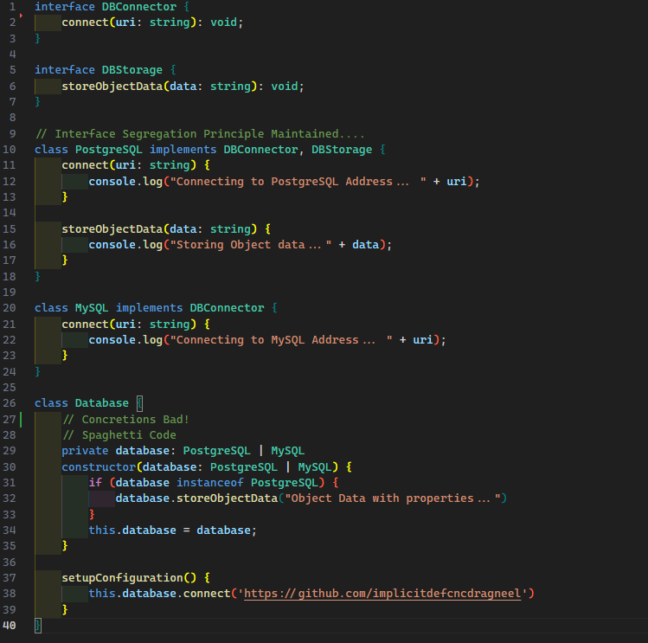Click "storeObjectData" call on line 32
The width and height of the screenshot is (648, 643).
227,498
